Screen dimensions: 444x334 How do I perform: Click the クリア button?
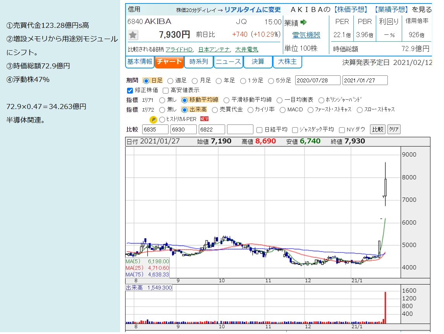point(394,130)
